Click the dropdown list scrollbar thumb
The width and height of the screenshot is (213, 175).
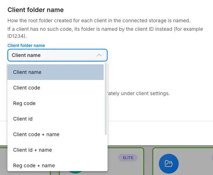106,99
